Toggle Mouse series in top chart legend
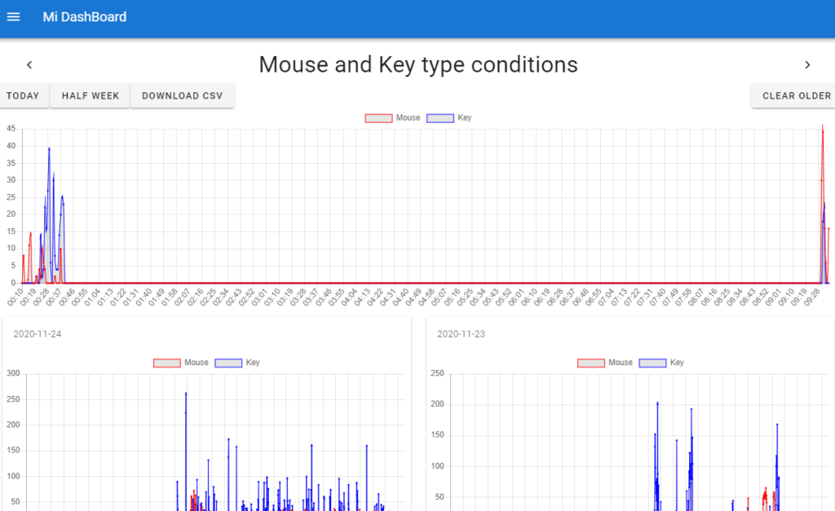The height and width of the screenshot is (511, 835). (x=393, y=118)
